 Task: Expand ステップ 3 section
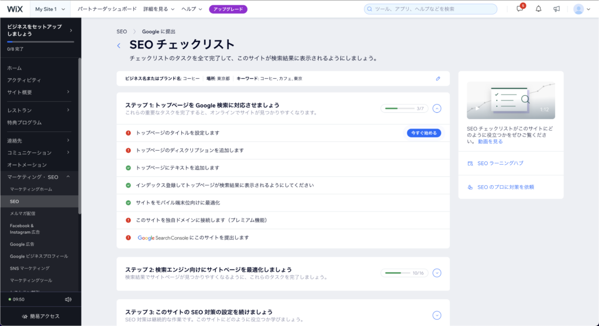click(436, 315)
